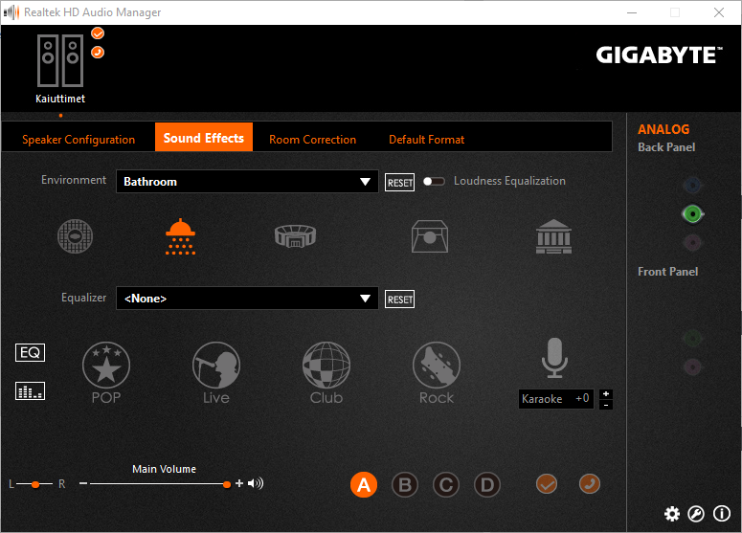
Task: Open the Environment dropdown showing Bathroom
Action: (247, 182)
